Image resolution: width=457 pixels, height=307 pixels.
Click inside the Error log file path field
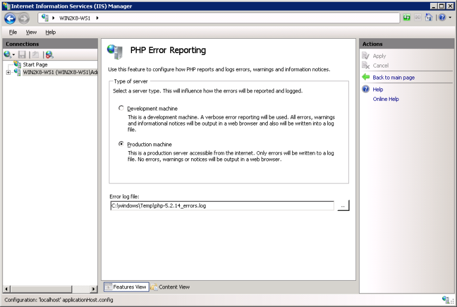click(221, 205)
